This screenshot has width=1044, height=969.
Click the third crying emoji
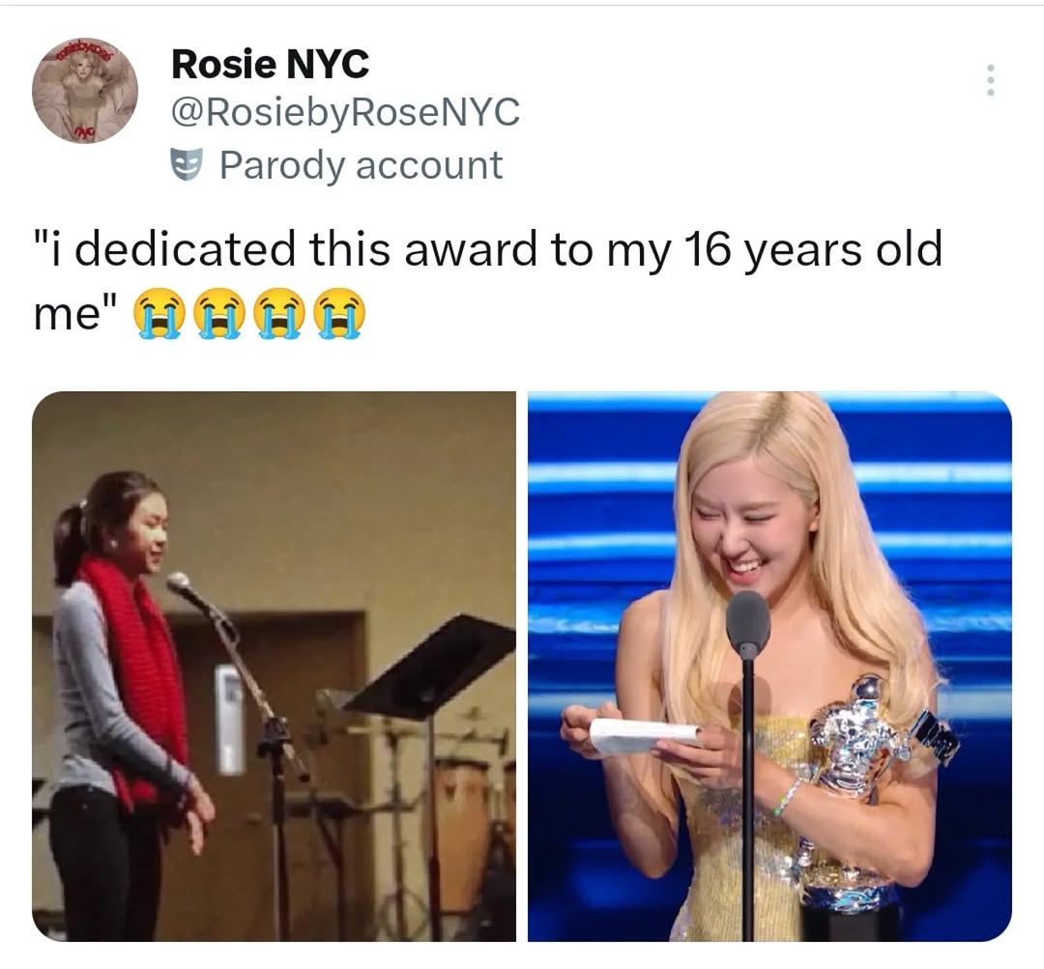point(279,313)
